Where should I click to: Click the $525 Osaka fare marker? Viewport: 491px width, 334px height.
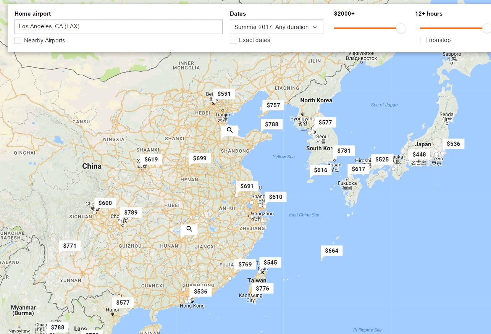pos(382,160)
